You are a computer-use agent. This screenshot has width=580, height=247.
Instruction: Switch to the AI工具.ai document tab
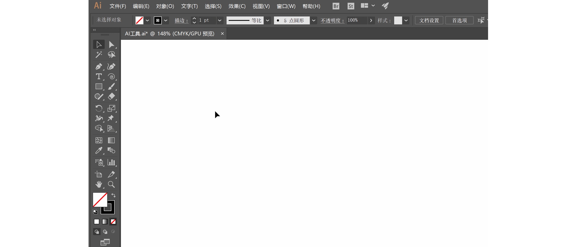pyautogui.click(x=170, y=34)
